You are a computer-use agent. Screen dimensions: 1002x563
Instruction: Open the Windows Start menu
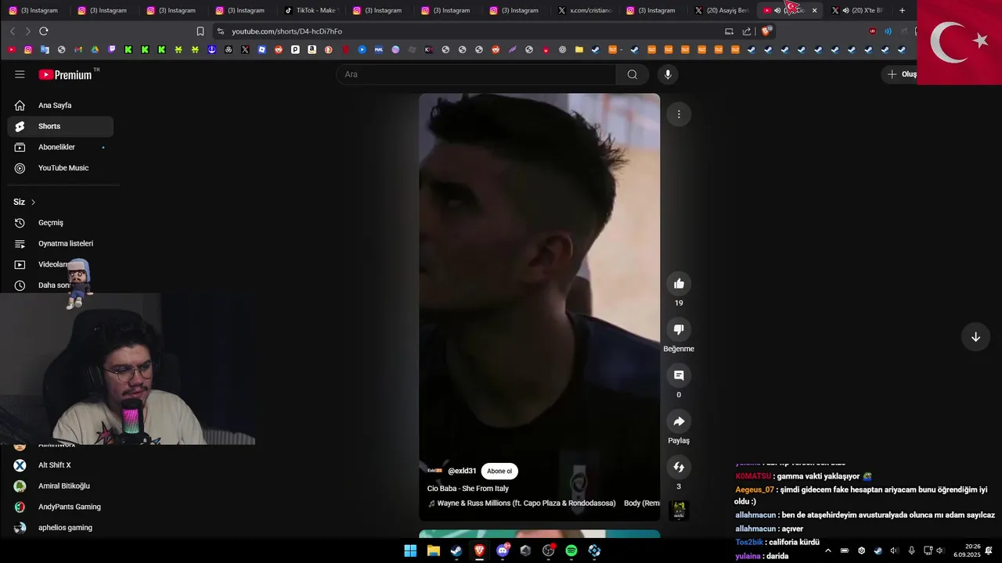point(410,550)
